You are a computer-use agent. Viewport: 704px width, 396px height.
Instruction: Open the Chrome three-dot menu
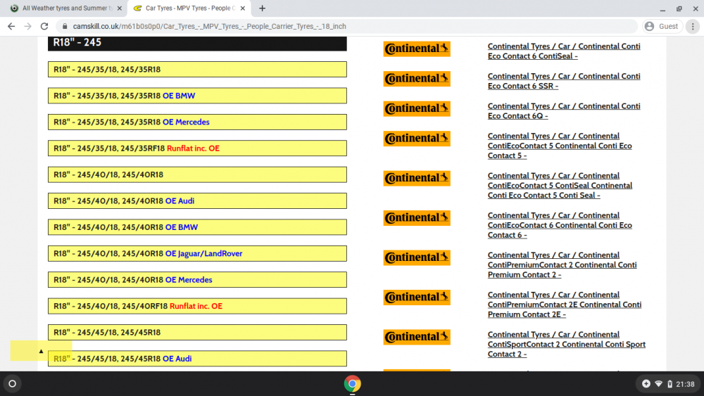[x=693, y=27]
